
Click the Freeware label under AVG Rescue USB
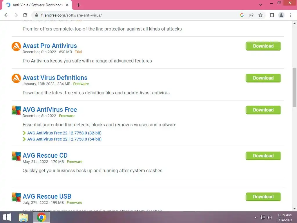(x=74, y=203)
